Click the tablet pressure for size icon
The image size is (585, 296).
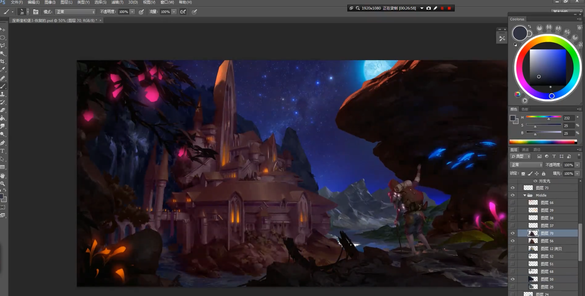point(195,12)
